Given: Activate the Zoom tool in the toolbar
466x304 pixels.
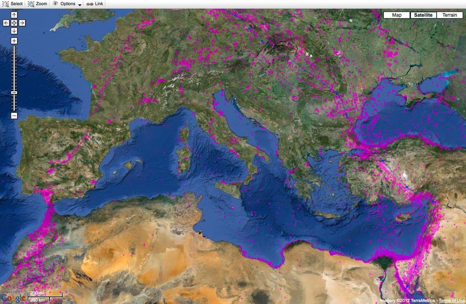Looking at the screenshot, I should point(38,4).
